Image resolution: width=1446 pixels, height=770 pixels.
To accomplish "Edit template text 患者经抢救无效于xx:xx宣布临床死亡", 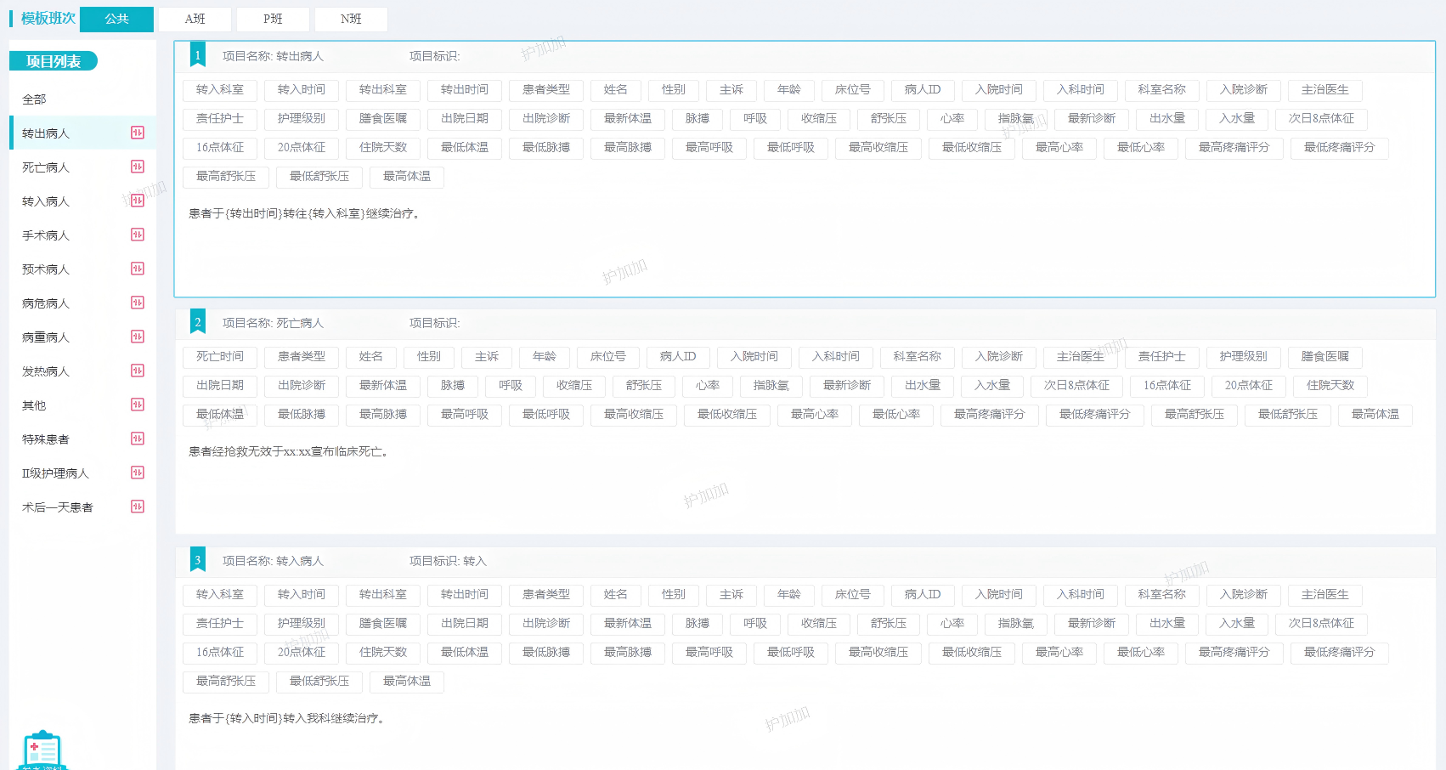I will coord(291,452).
